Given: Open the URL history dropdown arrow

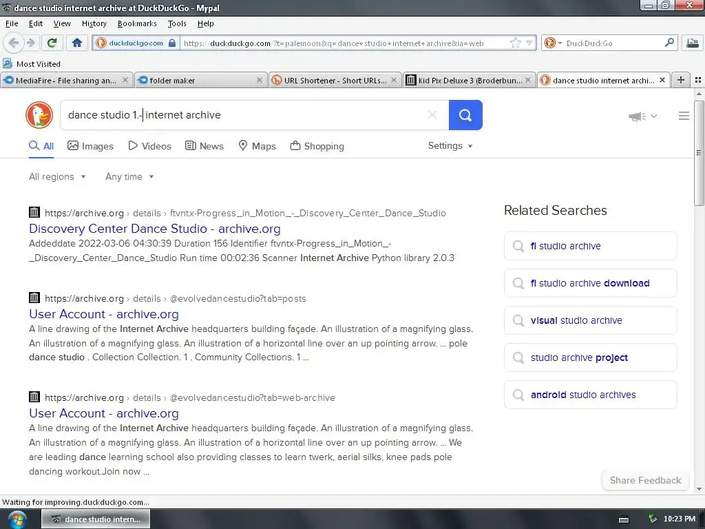Looking at the screenshot, I should click(x=529, y=43).
